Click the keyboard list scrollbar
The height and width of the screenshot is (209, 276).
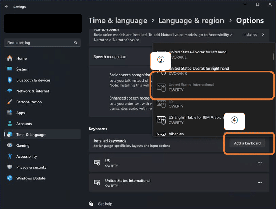point(273,57)
